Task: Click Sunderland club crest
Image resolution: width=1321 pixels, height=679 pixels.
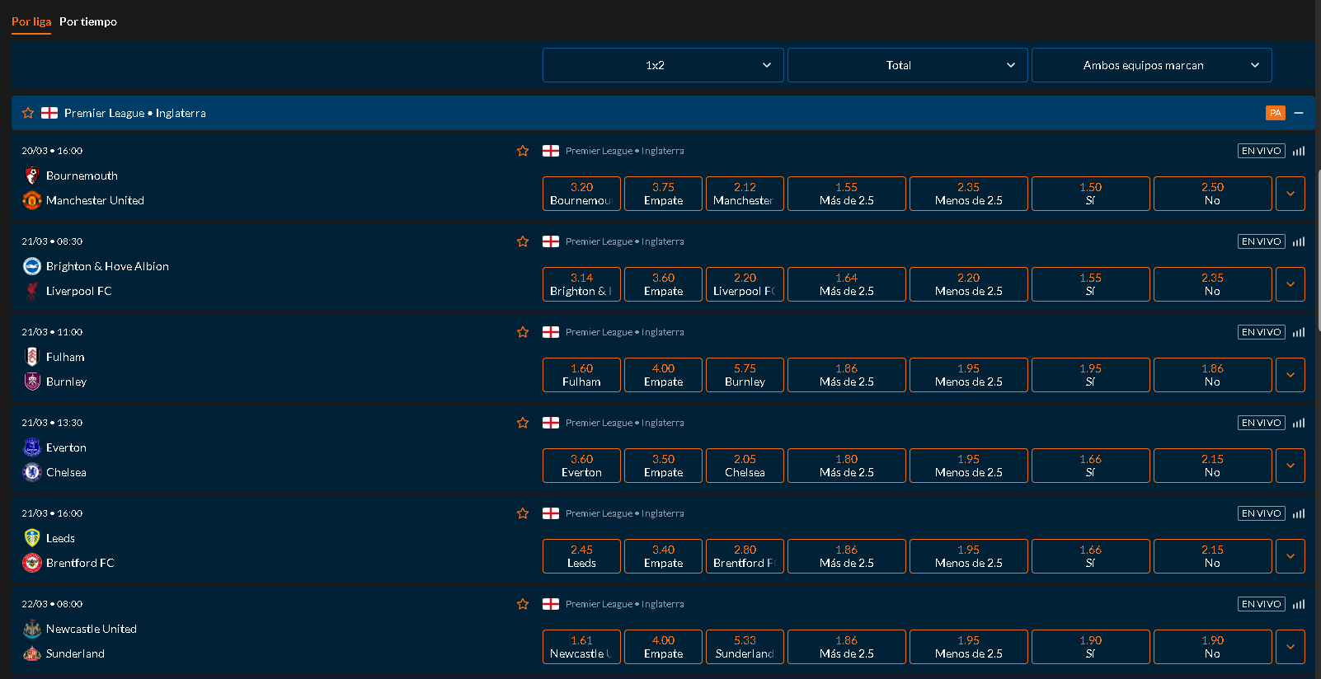Action: 32,653
